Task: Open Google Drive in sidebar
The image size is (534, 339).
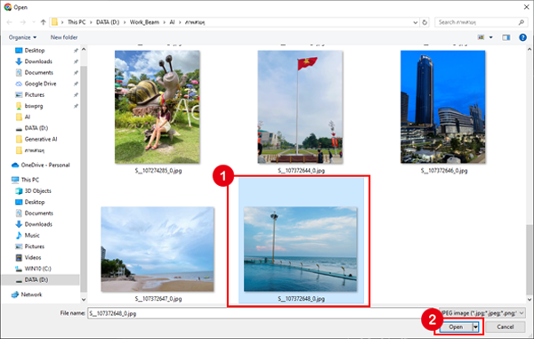Action: (x=40, y=84)
